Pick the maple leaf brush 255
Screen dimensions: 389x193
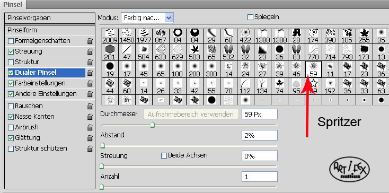point(364,36)
